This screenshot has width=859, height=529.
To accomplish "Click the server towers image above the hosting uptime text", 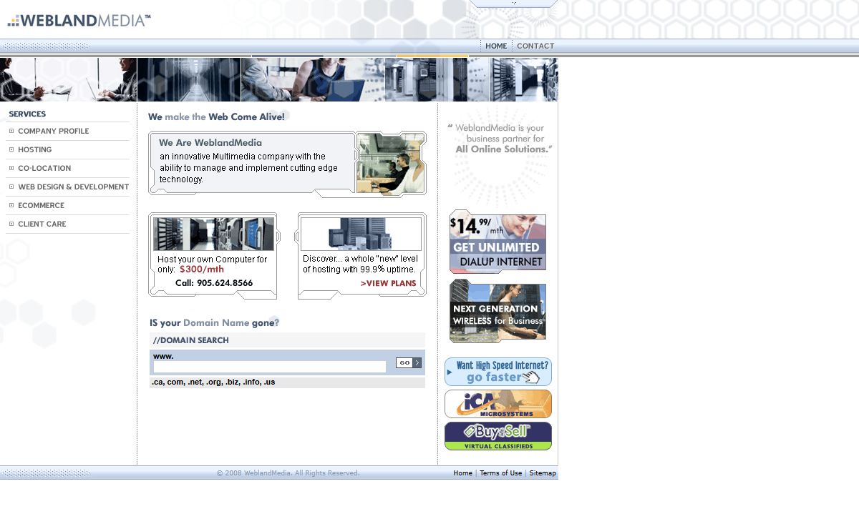I will click(x=361, y=234).
